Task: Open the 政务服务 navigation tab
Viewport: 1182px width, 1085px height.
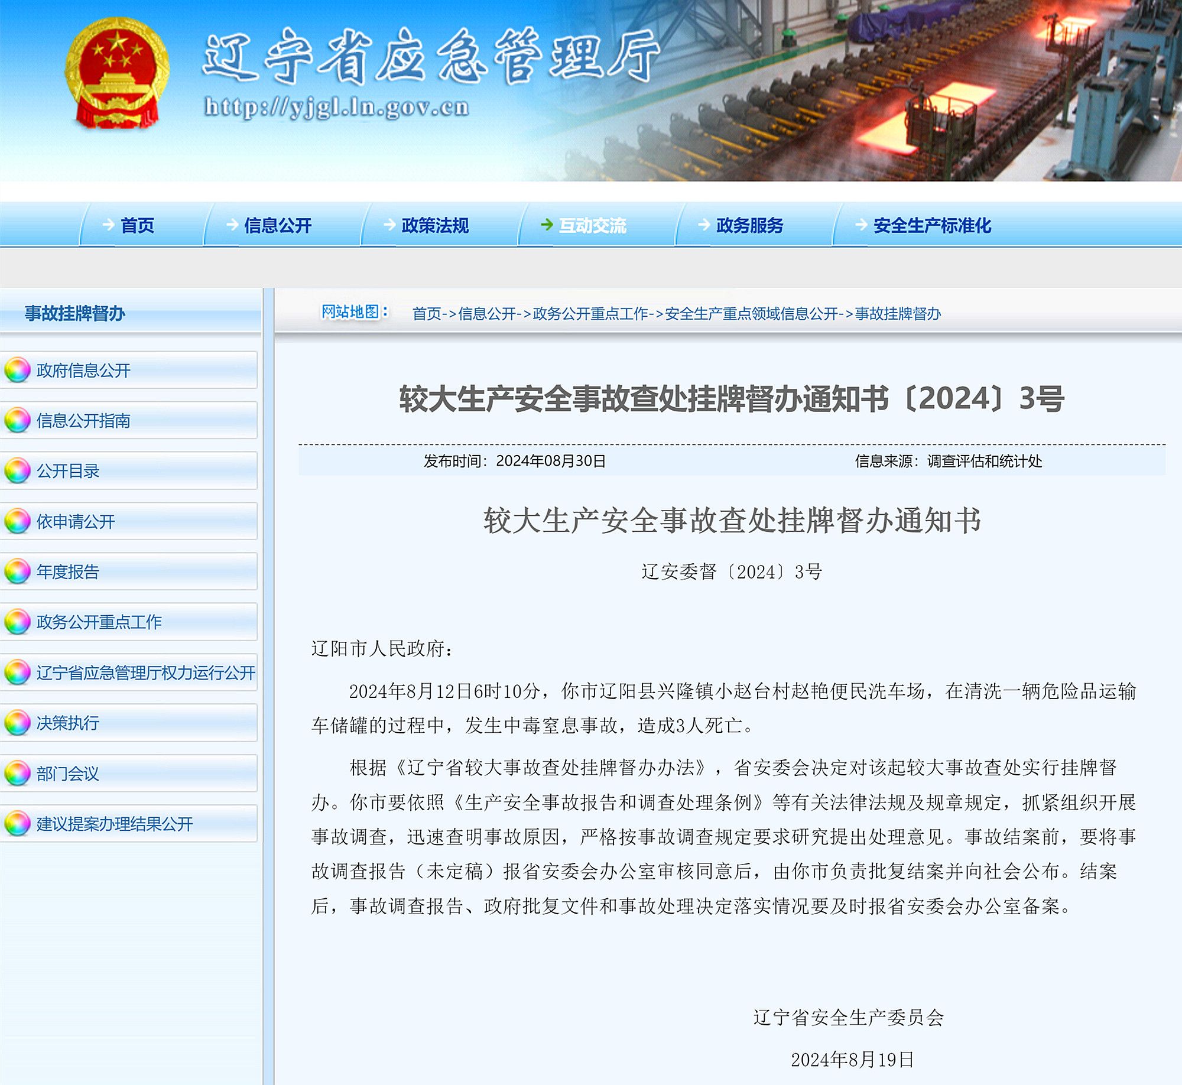Action: tap(749, 225)
